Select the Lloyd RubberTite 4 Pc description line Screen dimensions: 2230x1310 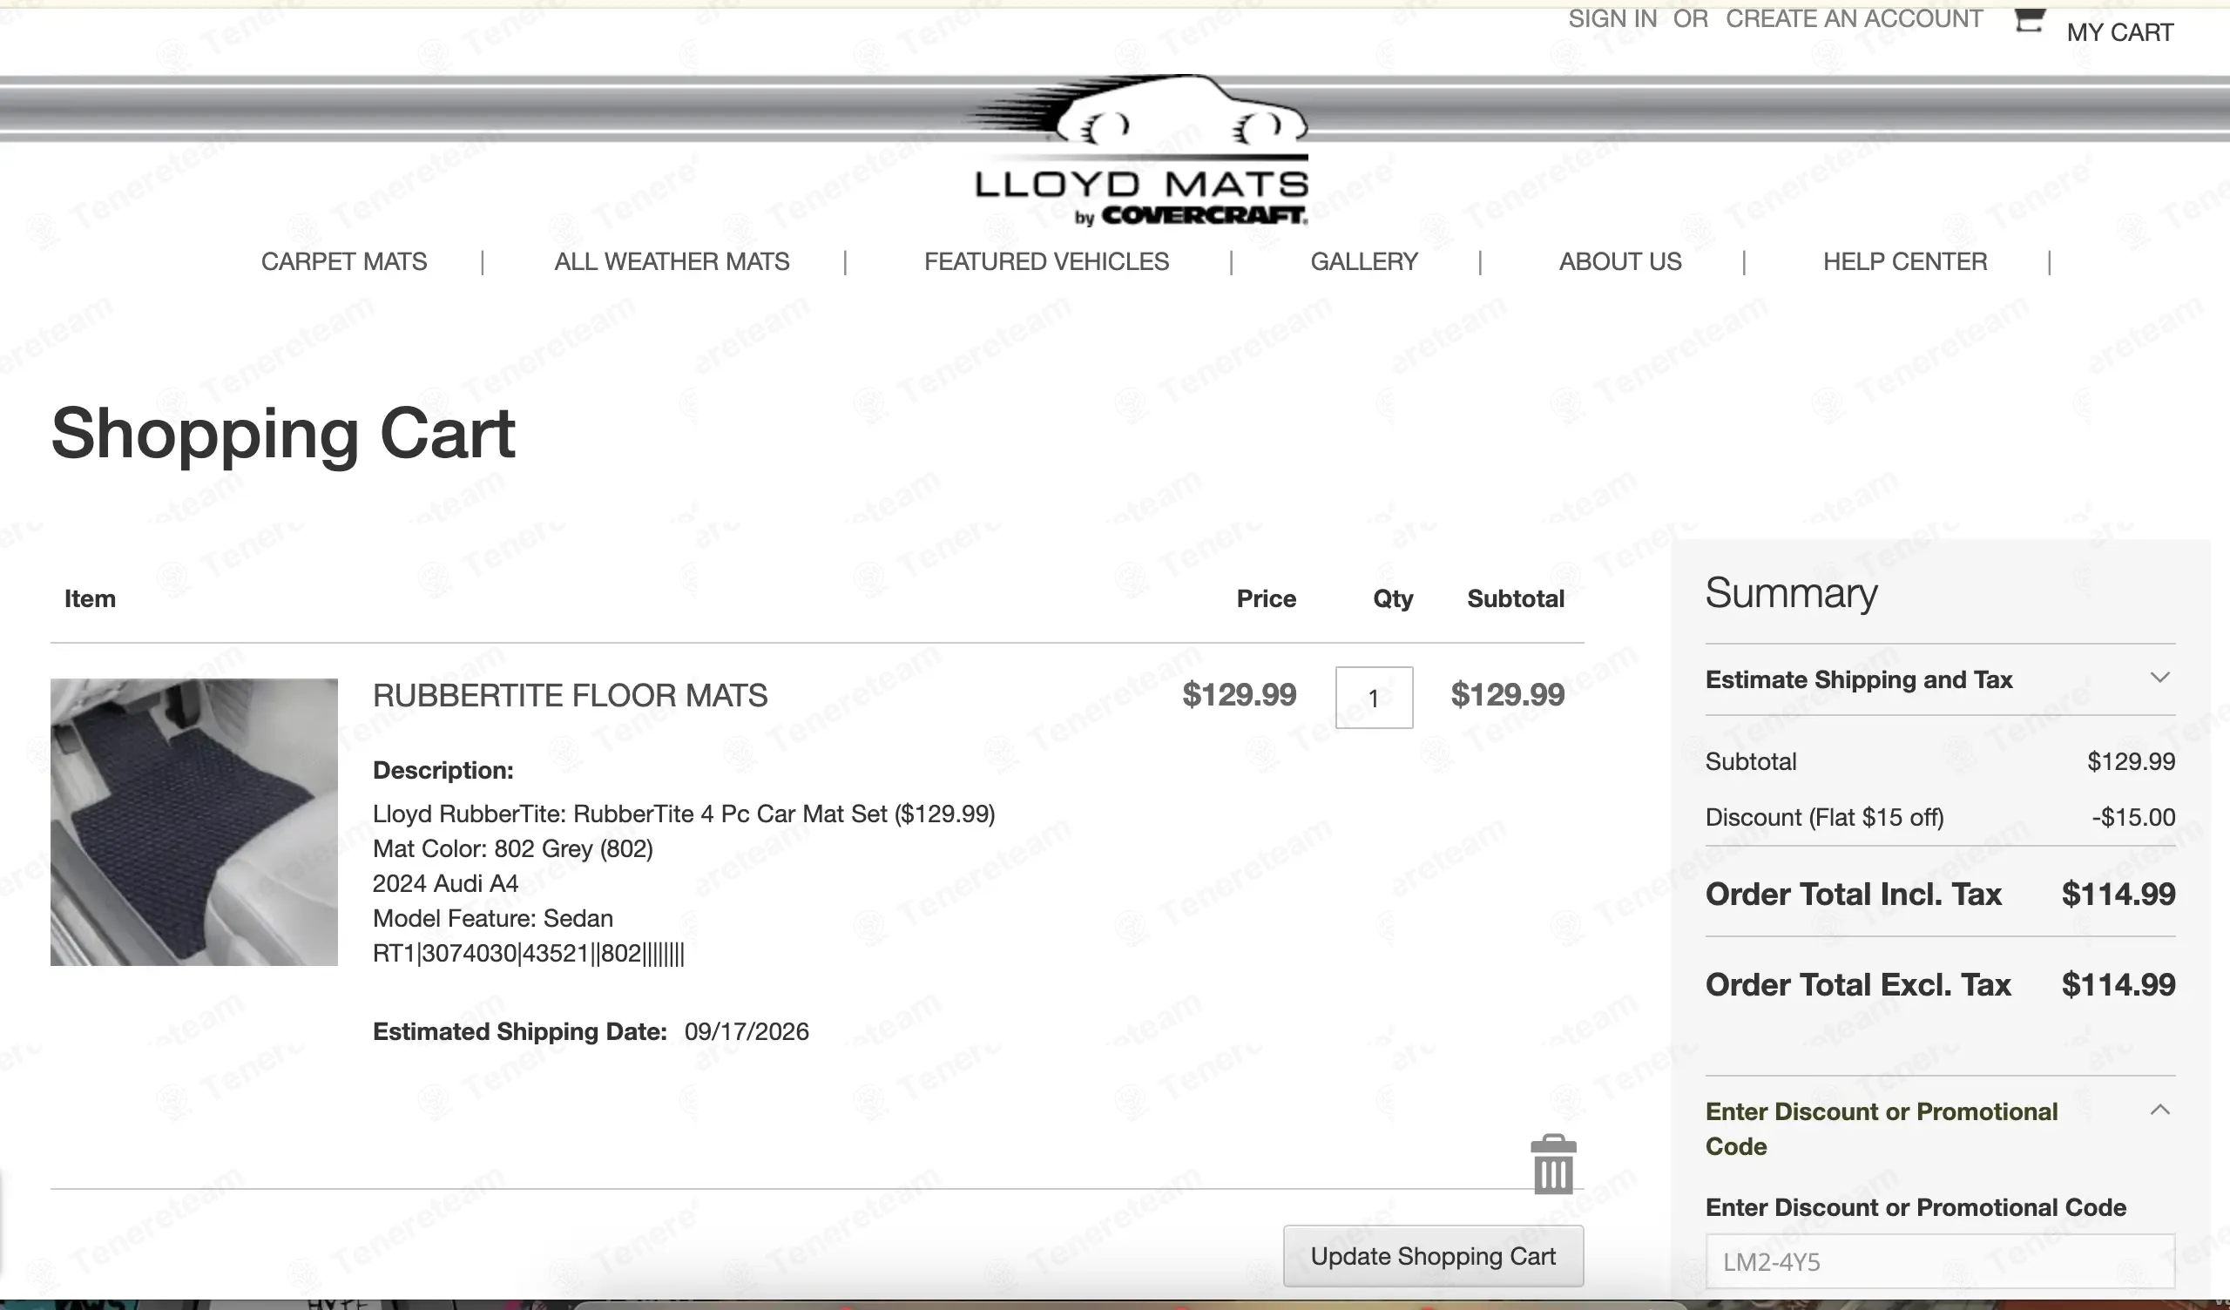pyautogui.click(x=683, y=814)
